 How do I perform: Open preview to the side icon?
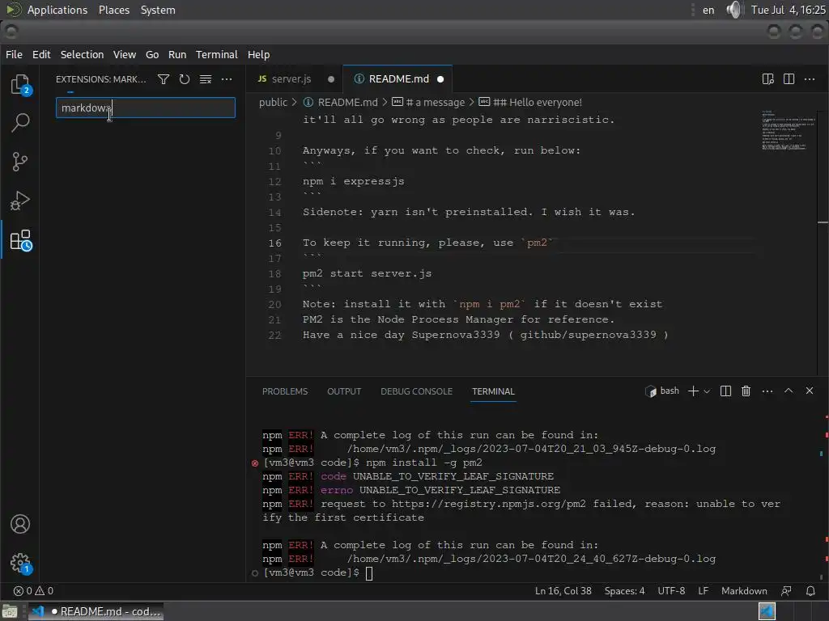click(767, 79)
